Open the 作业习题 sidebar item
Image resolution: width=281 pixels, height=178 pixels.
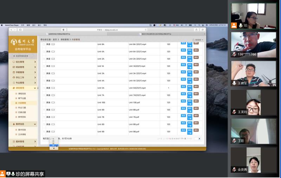tap(21, 108)
